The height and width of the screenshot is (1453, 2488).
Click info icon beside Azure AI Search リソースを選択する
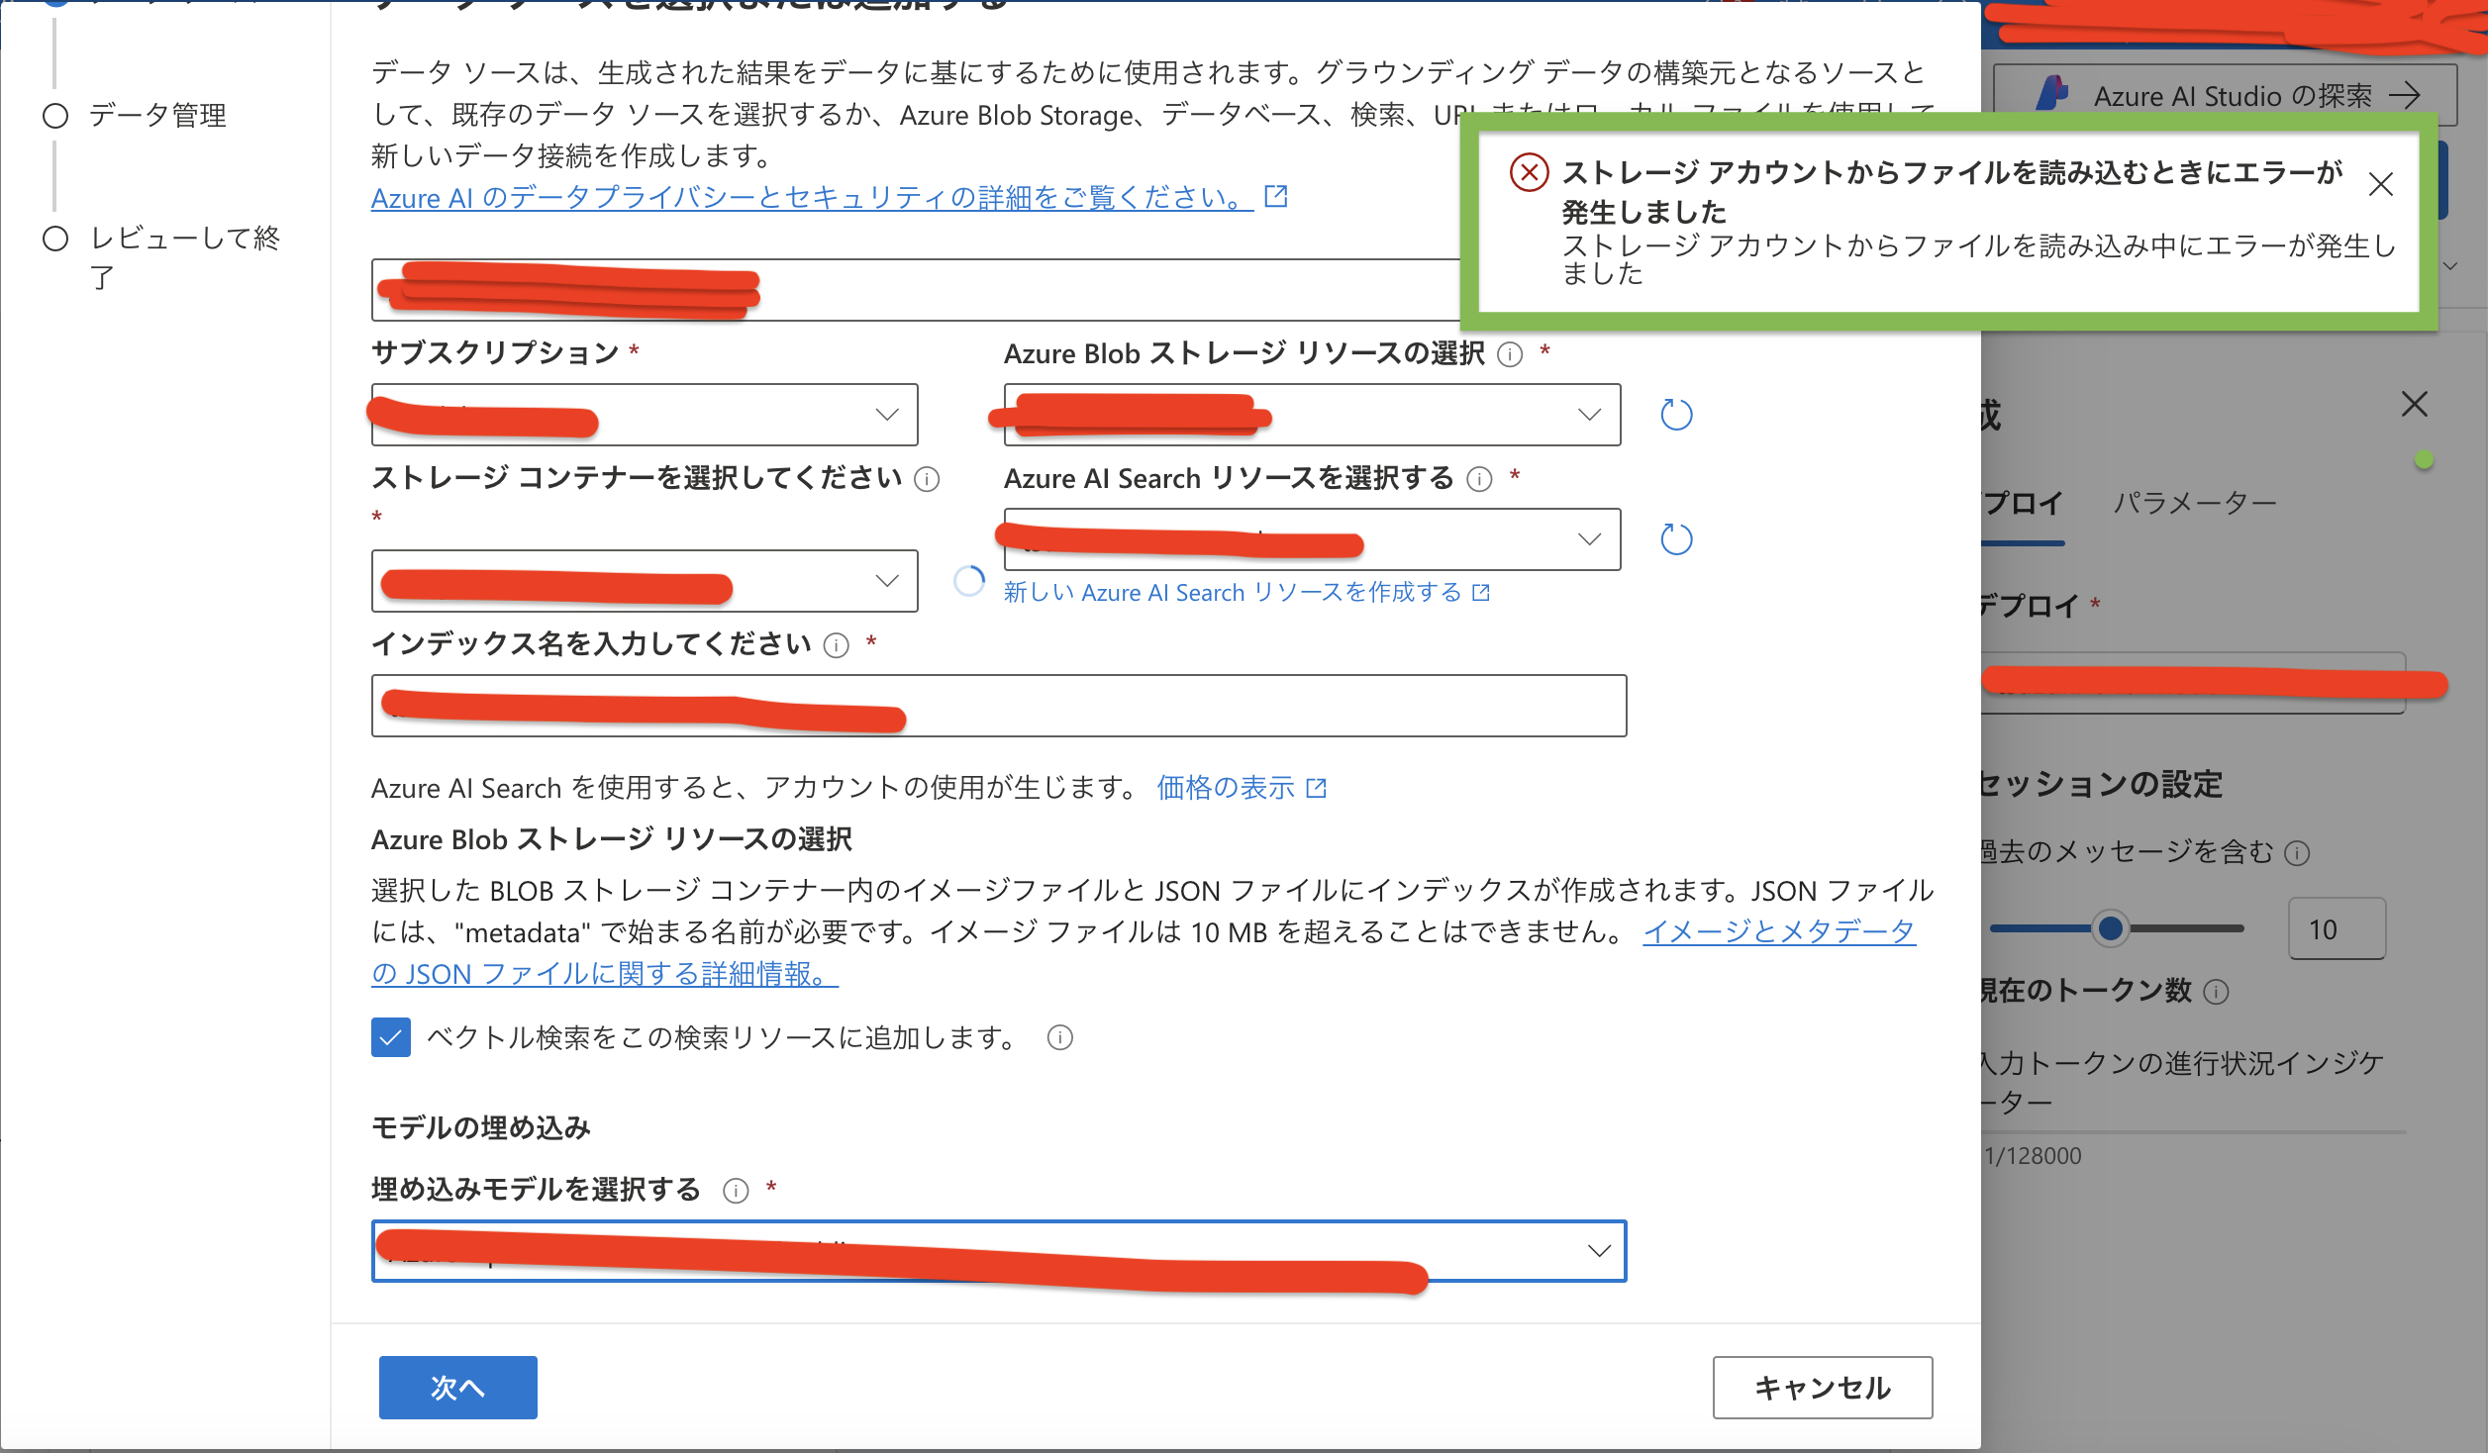1478,479
